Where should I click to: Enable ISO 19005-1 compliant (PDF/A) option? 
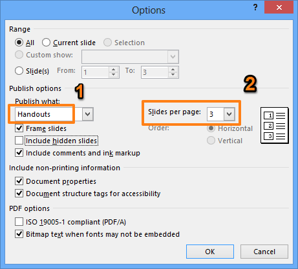coord(19,221)
